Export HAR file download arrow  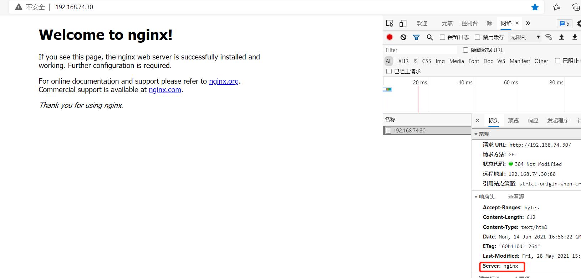coord(575,37)
